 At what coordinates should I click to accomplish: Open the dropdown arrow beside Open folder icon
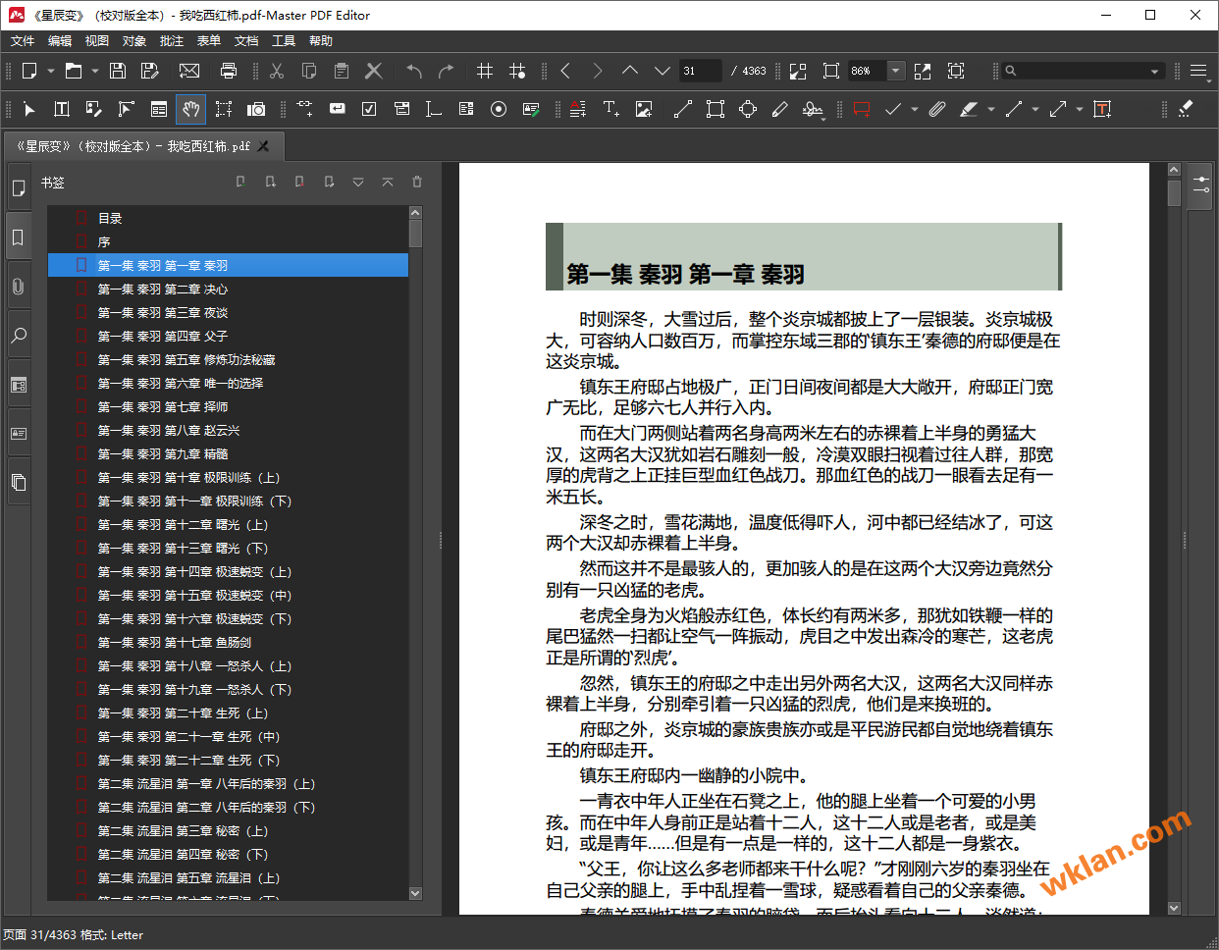click(95, 71)
